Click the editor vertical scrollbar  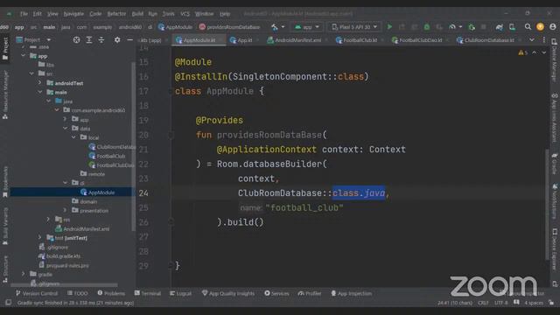click(547, 204)
